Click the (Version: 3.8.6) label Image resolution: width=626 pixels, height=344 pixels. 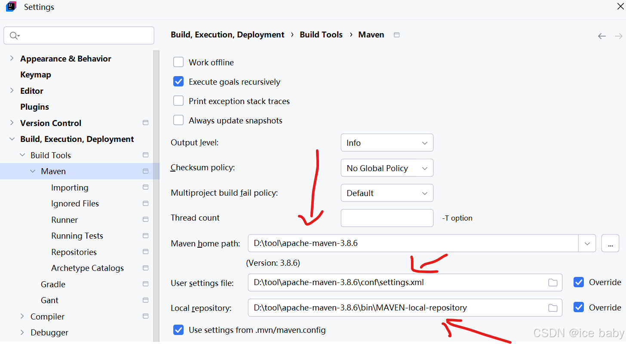(273, 263)
